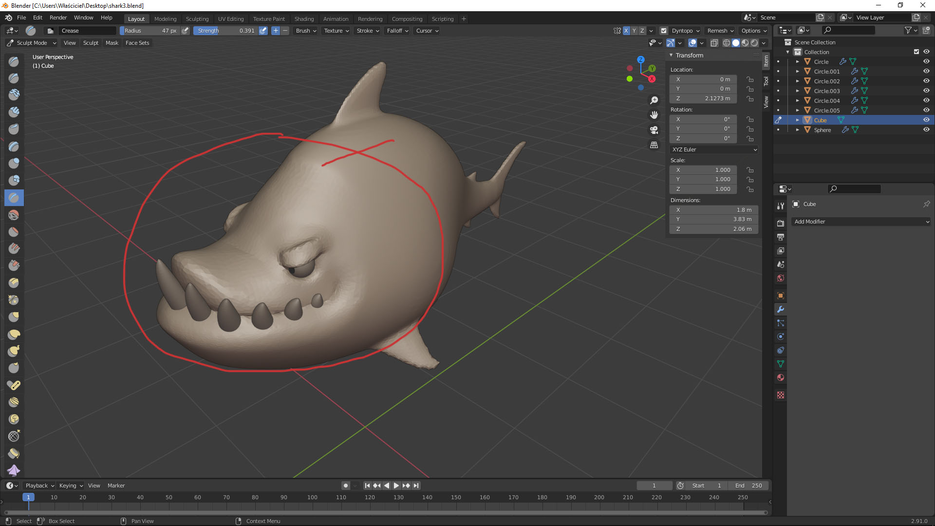The image size is (935, 526).
Task: Open the XYZ Euler rotation mode dropdown
Action: [x=714, y=150]
